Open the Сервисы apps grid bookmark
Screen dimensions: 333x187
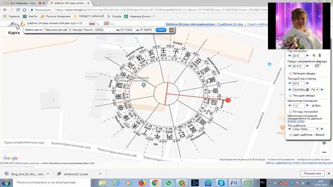pyautogui.click(x=12, y=16)
